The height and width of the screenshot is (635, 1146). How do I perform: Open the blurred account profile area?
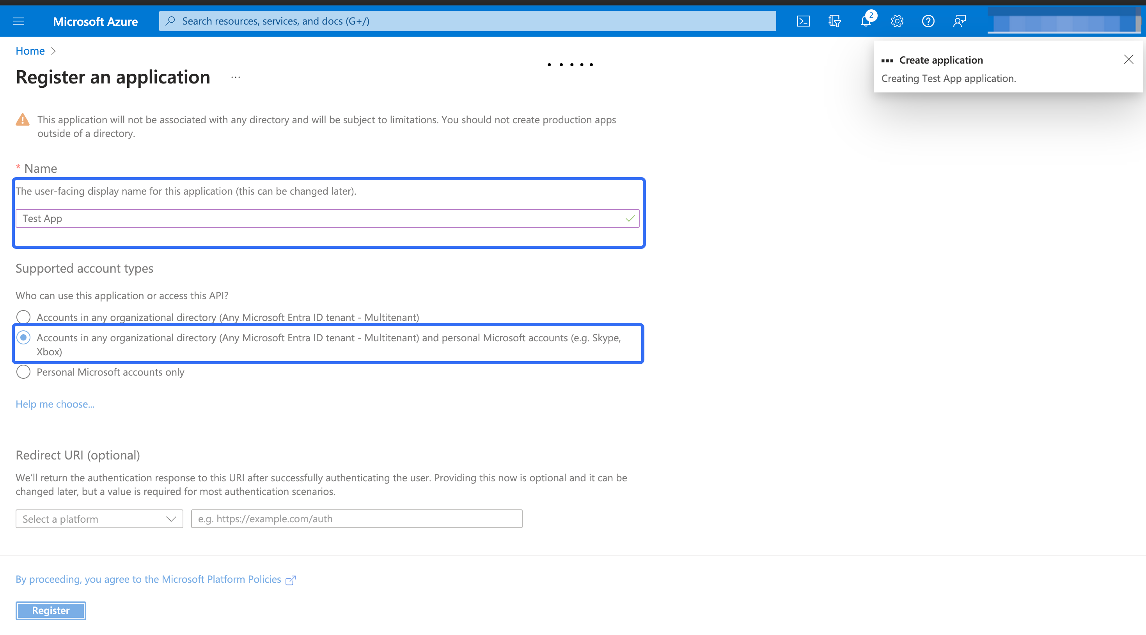[x=1064, y=21]
